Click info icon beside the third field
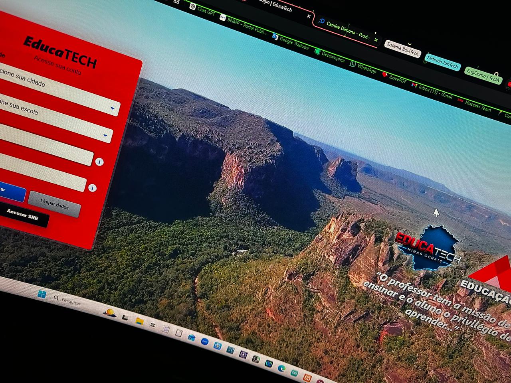 [99, 162]
